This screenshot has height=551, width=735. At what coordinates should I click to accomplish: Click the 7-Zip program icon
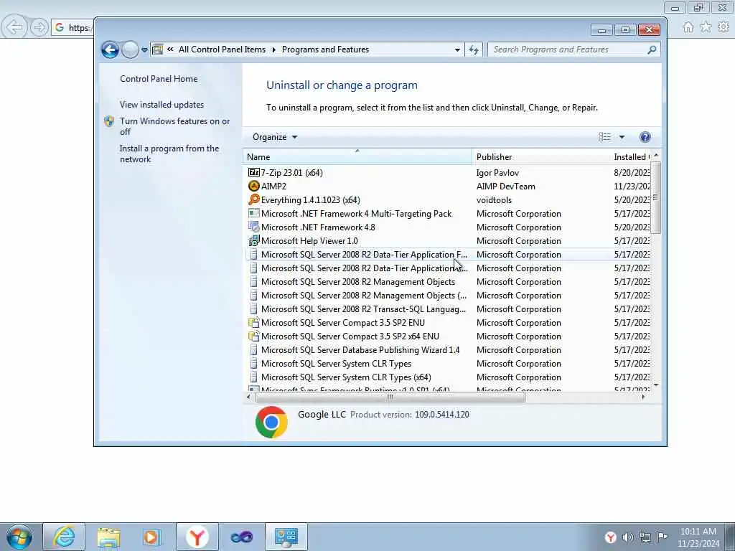click(x=253, y=172)
